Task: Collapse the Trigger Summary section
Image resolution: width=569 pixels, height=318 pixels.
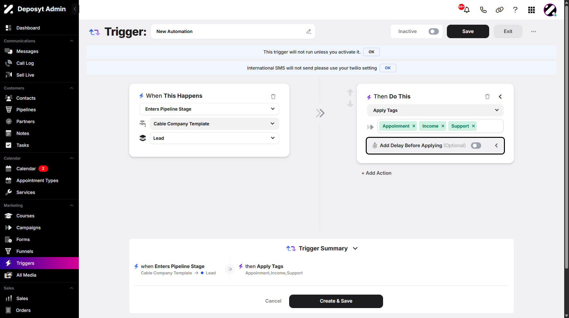Action: click(x=355, y=248)
